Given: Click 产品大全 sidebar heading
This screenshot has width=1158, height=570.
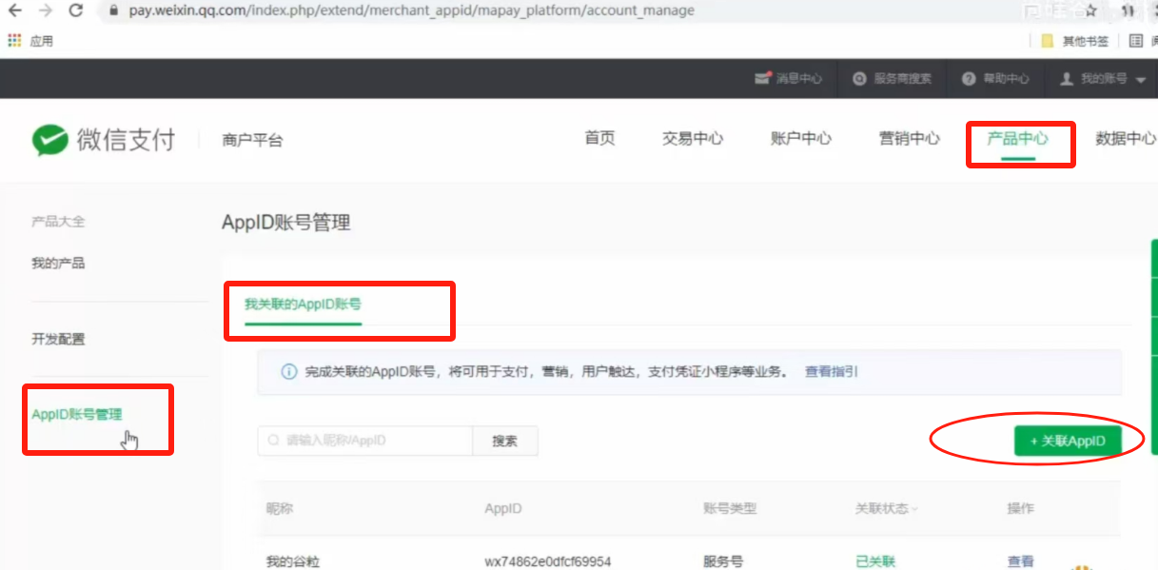Looking at the screenshot, I should (x=58, y=221).
